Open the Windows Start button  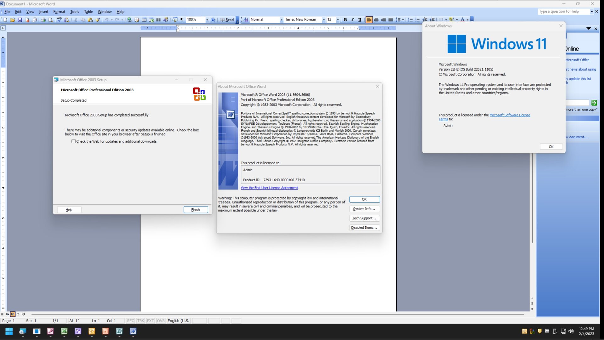(x=9, y=331)
